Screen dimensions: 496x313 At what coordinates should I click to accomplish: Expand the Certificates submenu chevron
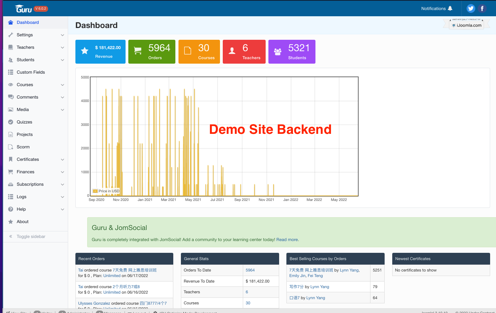click(x=63, y=159)
